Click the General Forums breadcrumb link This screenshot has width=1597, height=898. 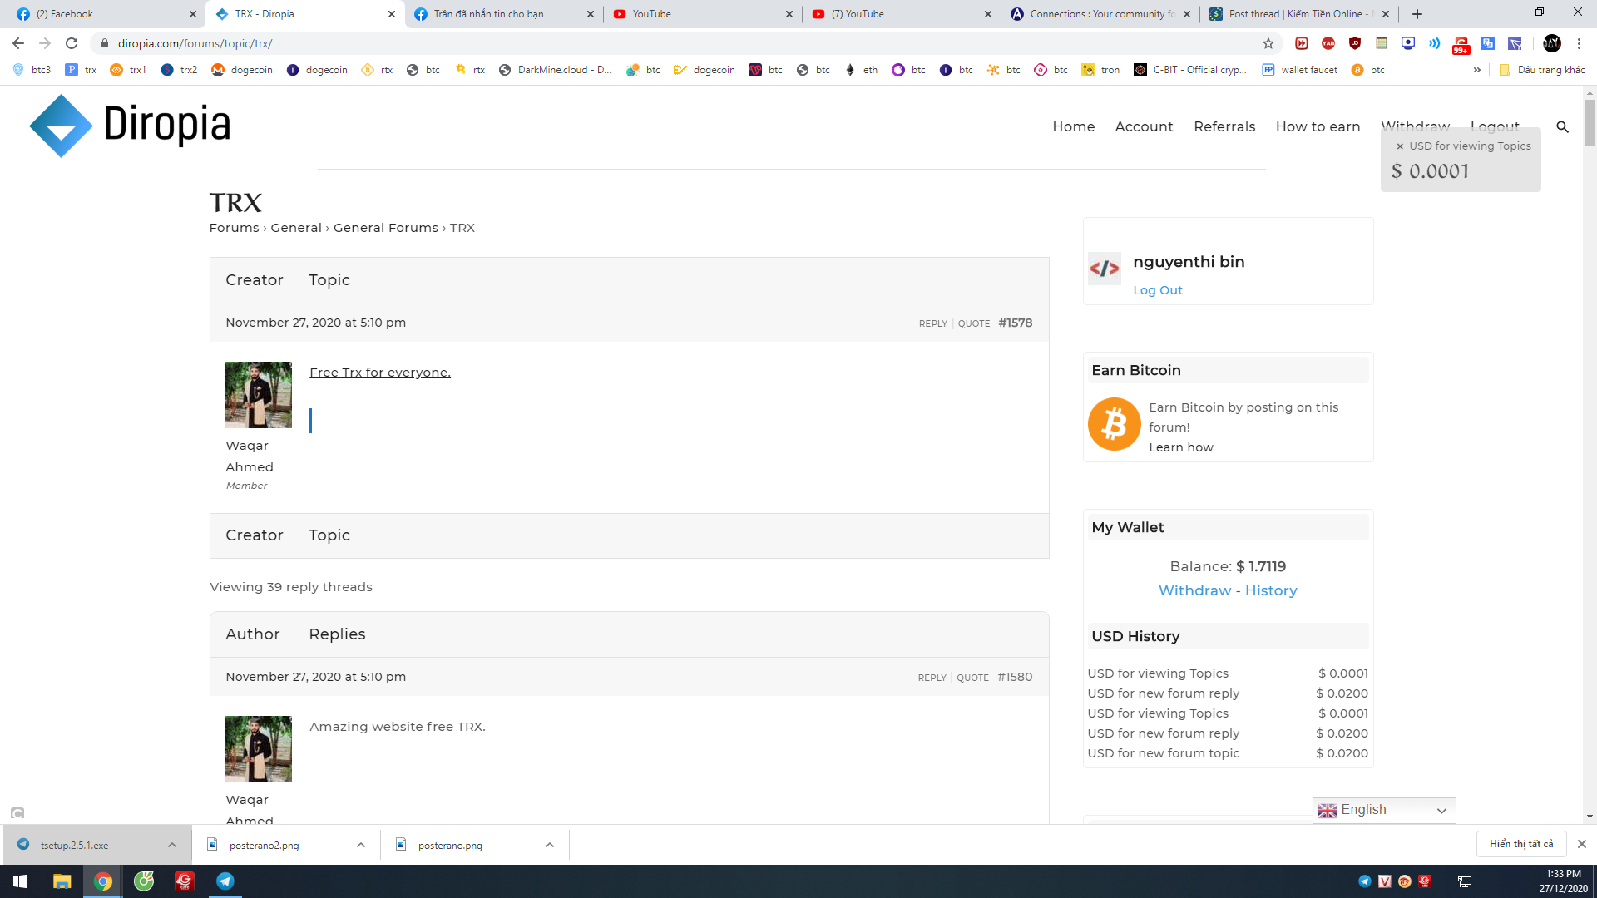pos(385,228)
